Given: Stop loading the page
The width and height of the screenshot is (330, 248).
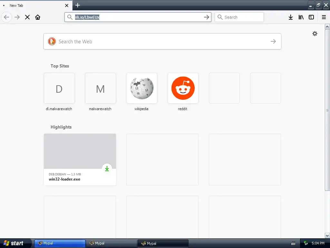Looking at the screenshot, I should click(27, 17).
